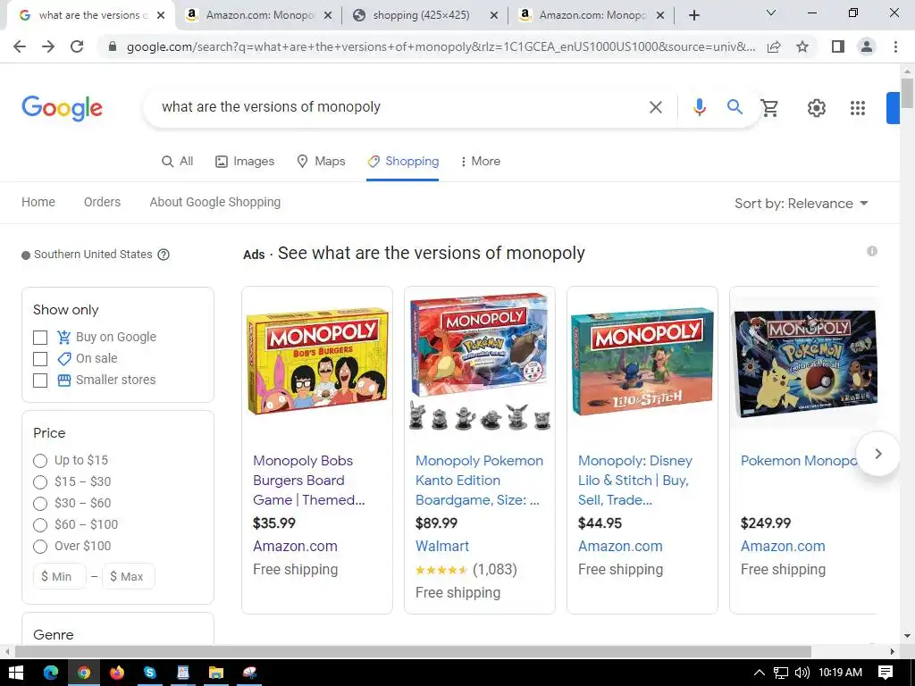
Task: Show next ads with the carousel arrow
Action: pyautogui.click(x=877, y=453)
